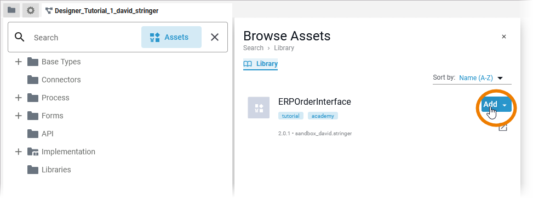Select the Libraries folder
The image size is (533, 198).
(x=56, y=170)
